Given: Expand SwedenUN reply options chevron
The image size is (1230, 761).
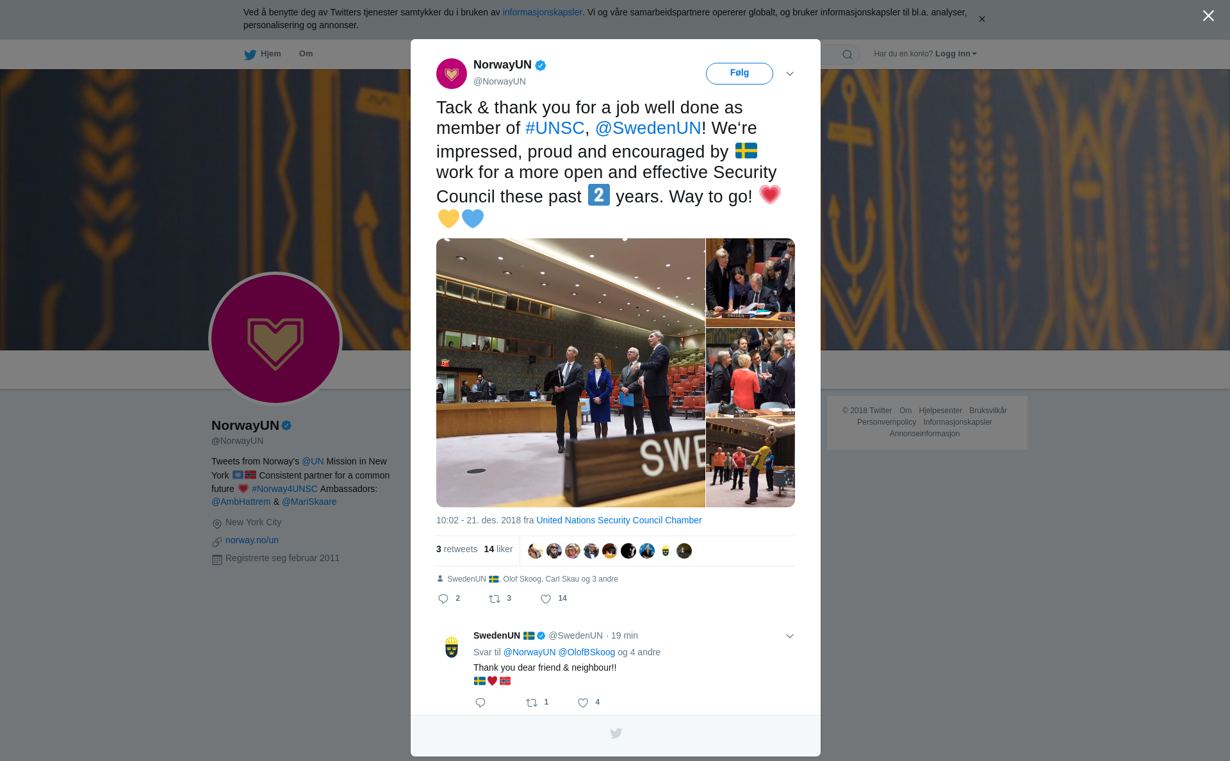Looking at the screenshot, I should click(790, 636).
